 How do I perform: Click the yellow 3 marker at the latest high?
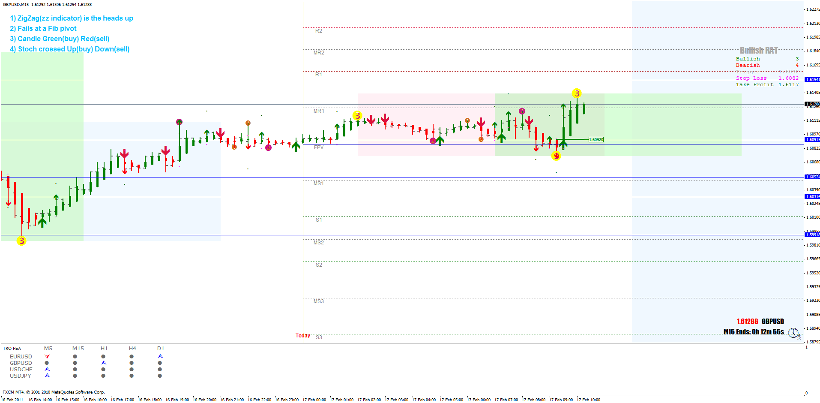(x=577, y=93)
